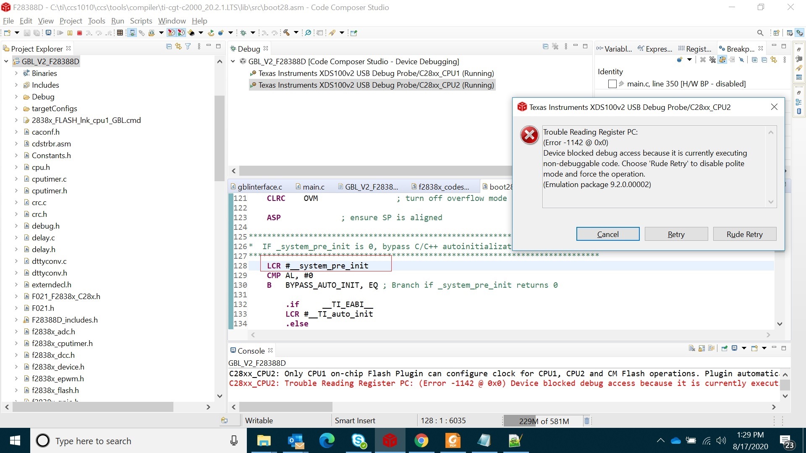This screenshot has height=453, width=806.
Task: Click Remove All Breakpoints icon
Action: [x=712, y=60]
